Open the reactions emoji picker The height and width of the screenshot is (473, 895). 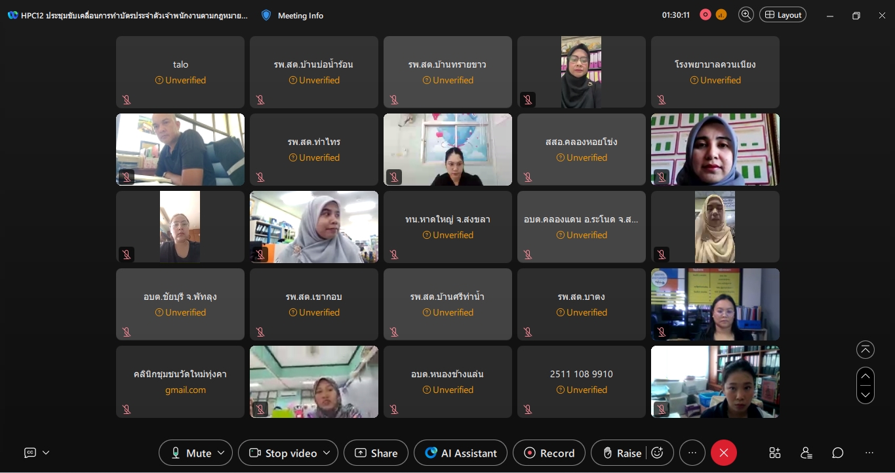pyautogui.click(x=658, y=453)
